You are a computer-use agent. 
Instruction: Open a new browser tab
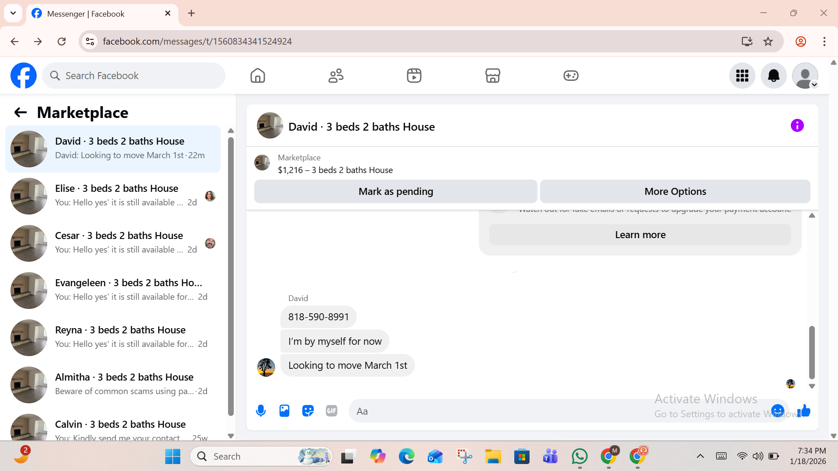click(191, 13)
